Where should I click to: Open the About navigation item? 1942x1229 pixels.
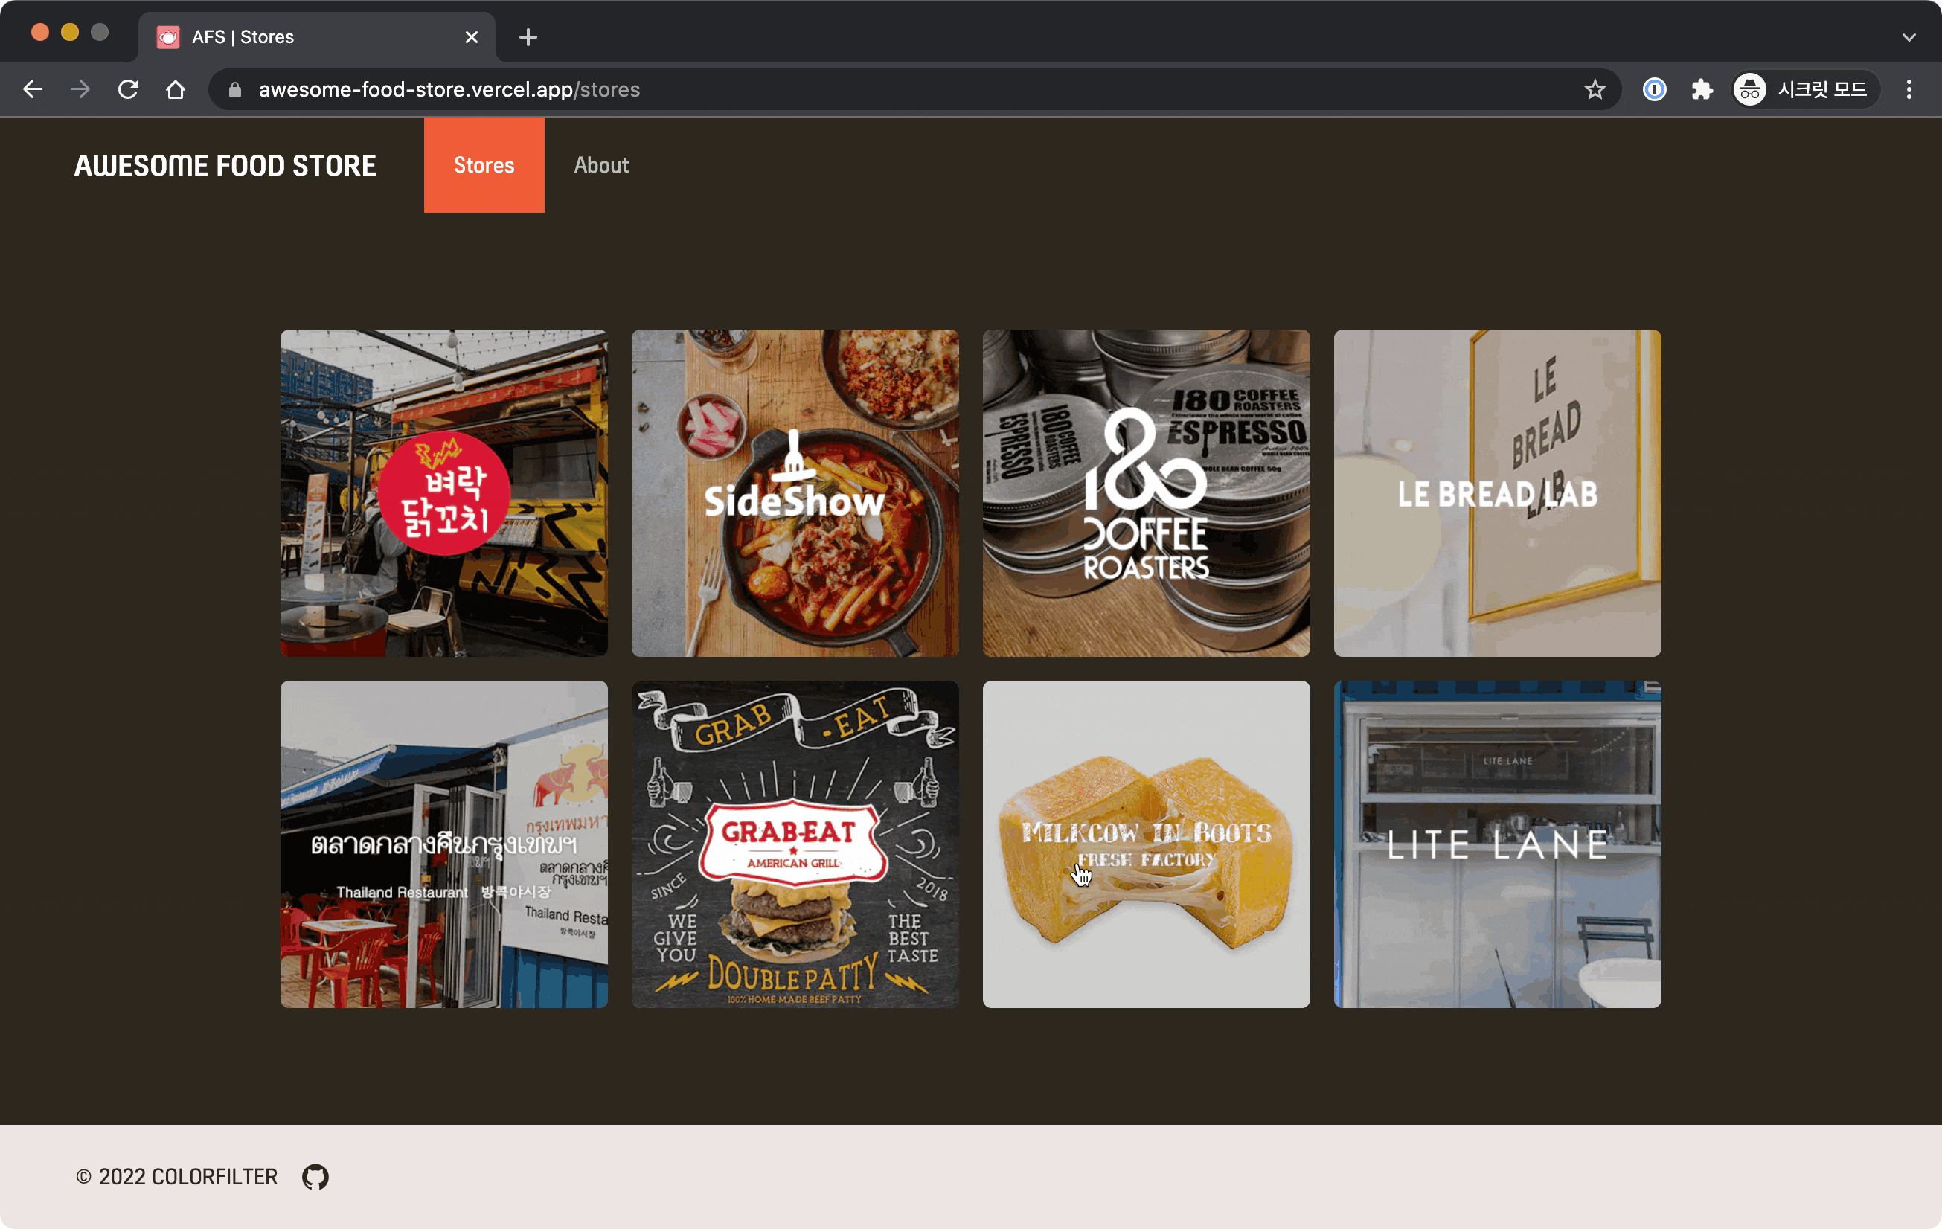click(602, 165)
